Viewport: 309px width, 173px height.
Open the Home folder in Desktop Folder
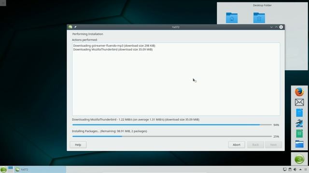tap(232, 18)
